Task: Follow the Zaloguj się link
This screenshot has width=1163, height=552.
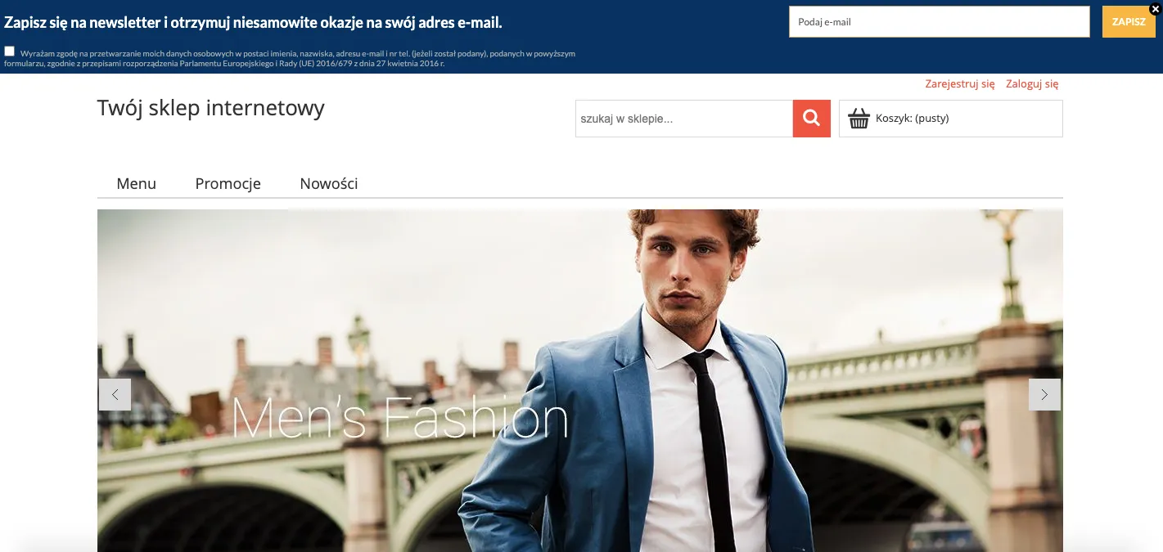Action: [x=1032, y=83]
